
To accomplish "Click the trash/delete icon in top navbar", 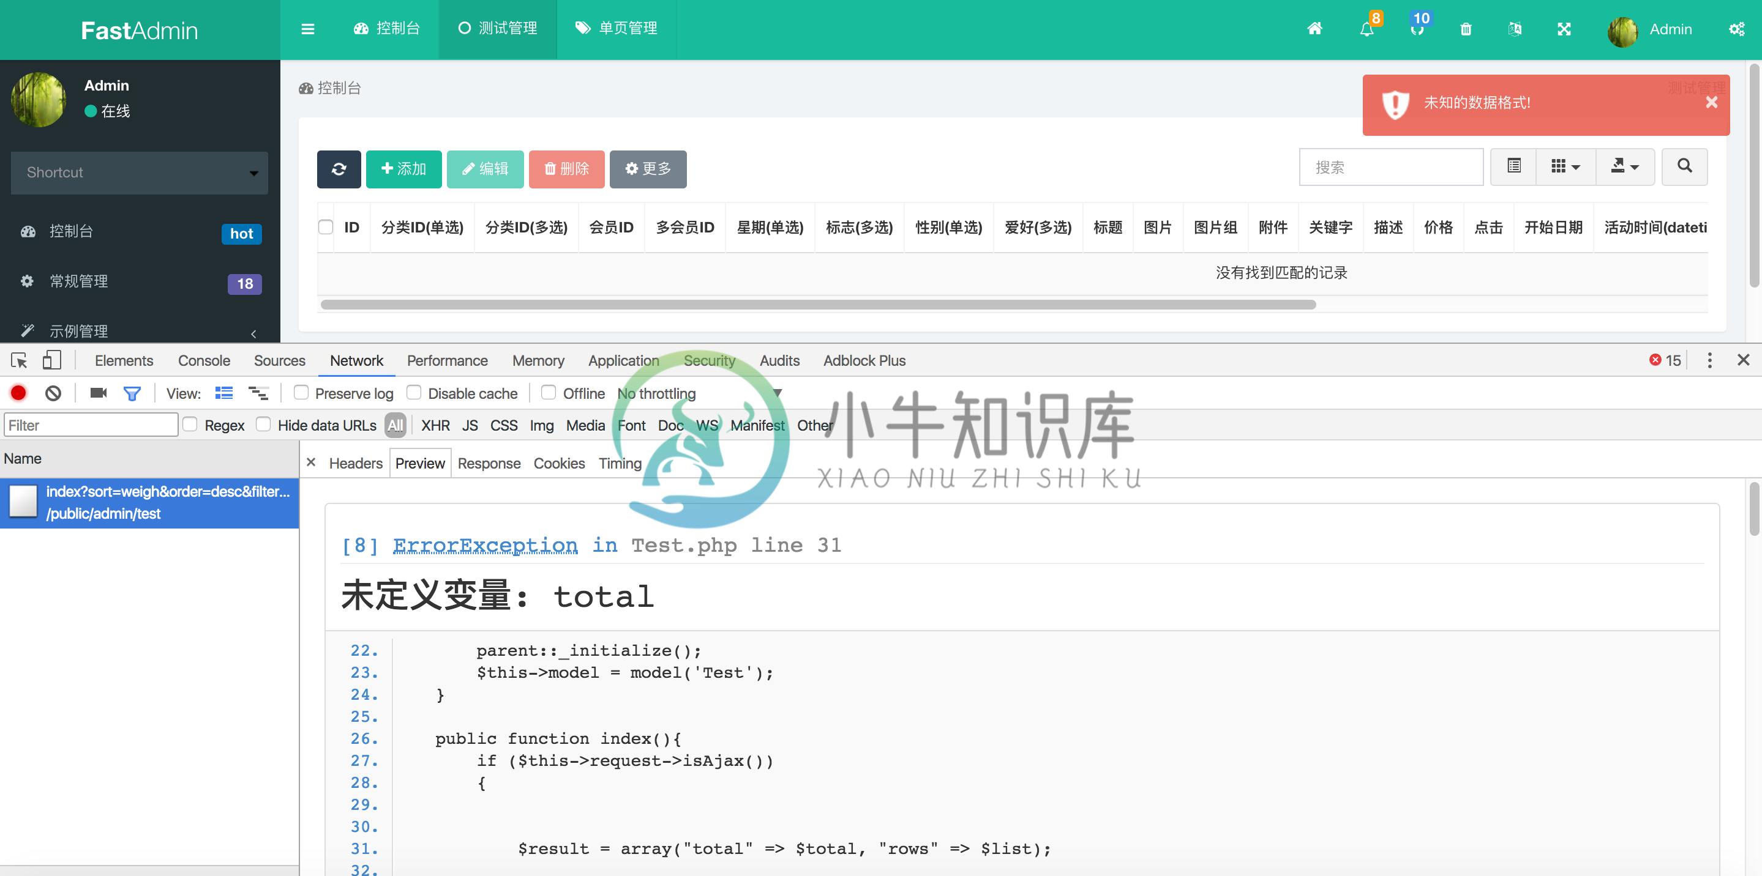I will tap(1466, 28).
